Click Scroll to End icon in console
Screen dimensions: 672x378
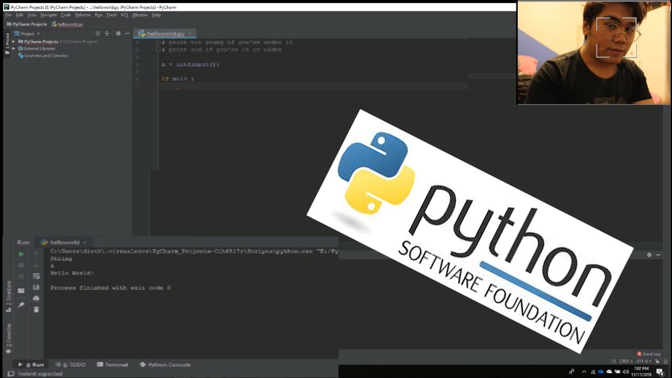tap(36, 287)
